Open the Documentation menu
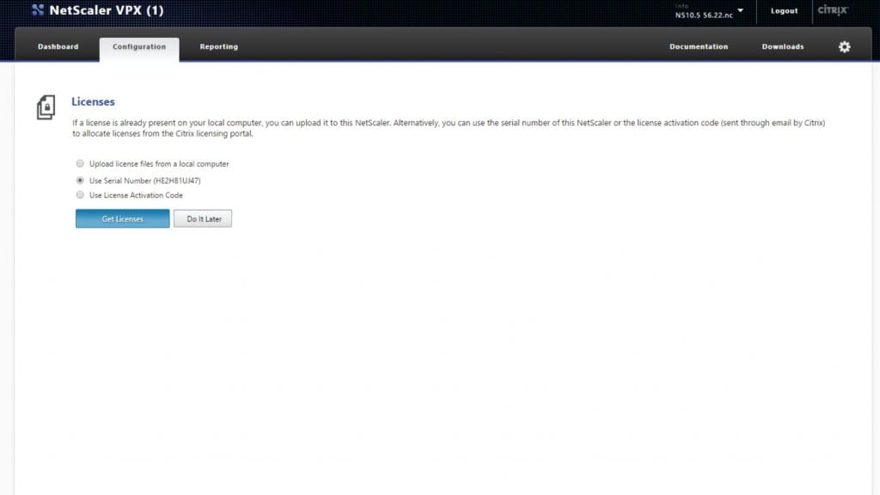This screenshot has height=495, width=880. [x=699, y=46]
